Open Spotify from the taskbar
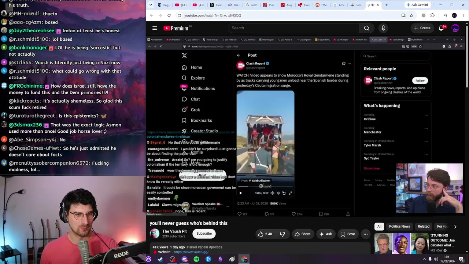The image size is (469, 264). 196,260
